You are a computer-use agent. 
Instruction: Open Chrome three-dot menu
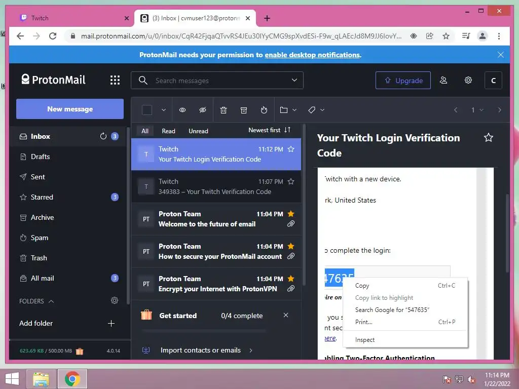pos(499,36)
